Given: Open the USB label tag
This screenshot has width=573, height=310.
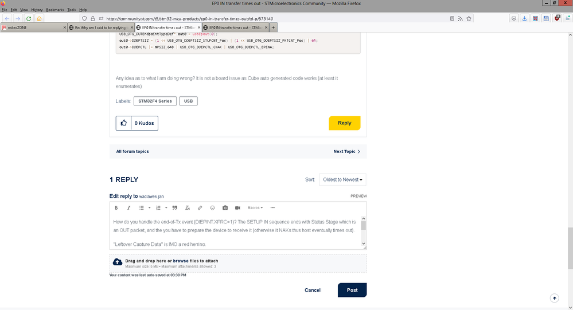Looking at the screenshot, I should (188, 101).
